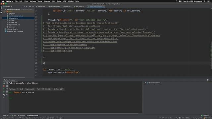Change the 4 spaces indent setting
212x119 pixels.
click(172, 118)
